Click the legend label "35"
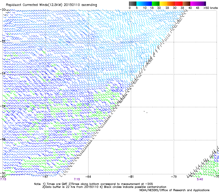Viewport: 219px width, 192px height. coord(182,8)
